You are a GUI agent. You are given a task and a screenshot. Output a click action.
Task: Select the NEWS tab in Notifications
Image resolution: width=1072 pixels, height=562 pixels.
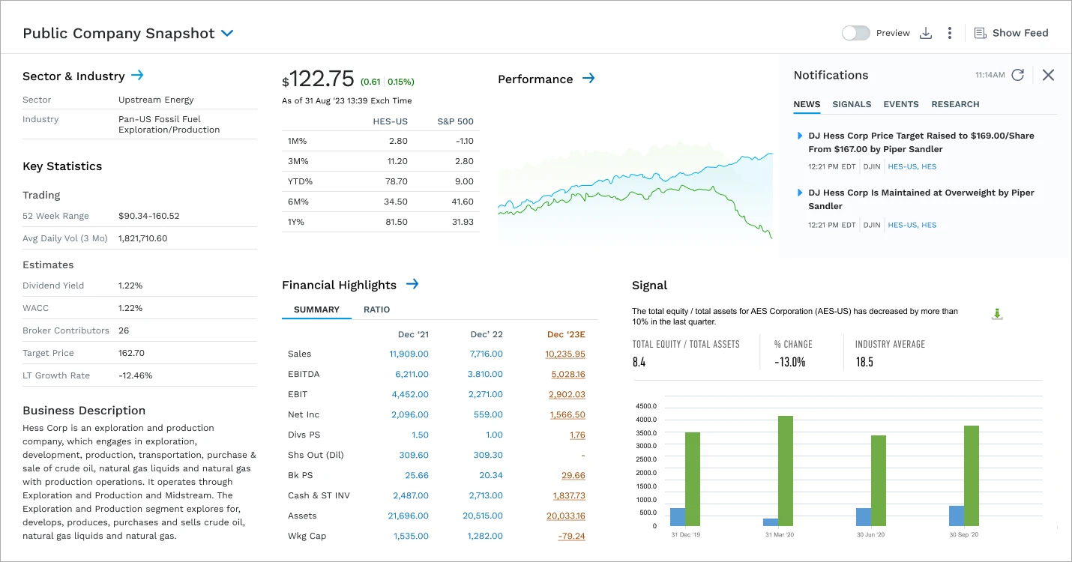click(x=807, y=104)
